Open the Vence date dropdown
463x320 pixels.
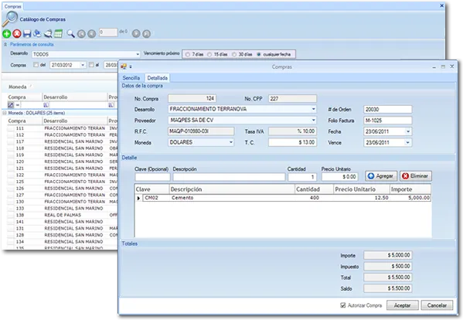click(407, 142)
